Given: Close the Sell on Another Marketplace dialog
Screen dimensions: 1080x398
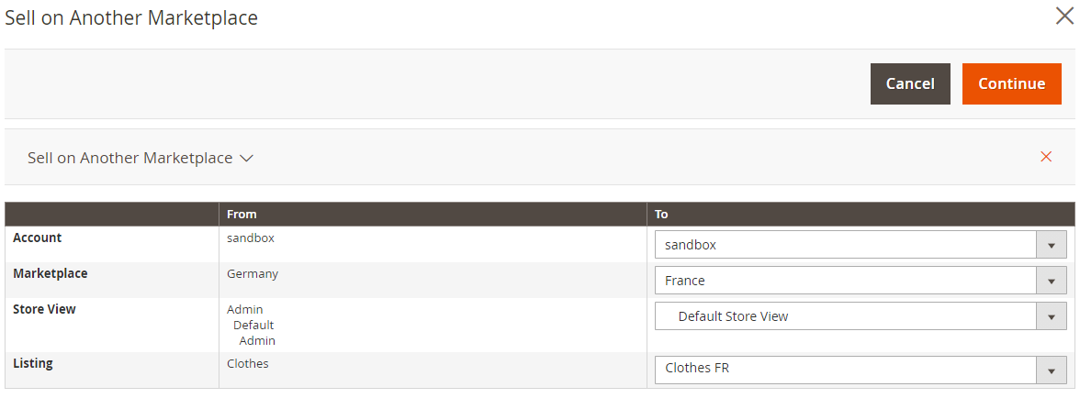Looking at the screenshot, I should [1063, 17].
